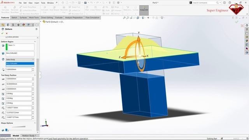Click Zoom to Area icon in view toolbar
Screen dimensions: 249x140
[x=128, y=18]
